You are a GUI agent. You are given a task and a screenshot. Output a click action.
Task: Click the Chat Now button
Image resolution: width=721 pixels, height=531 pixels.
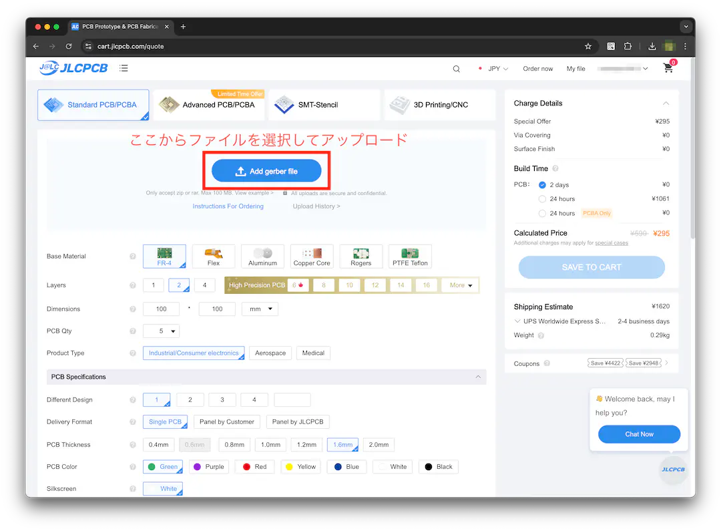639,434
